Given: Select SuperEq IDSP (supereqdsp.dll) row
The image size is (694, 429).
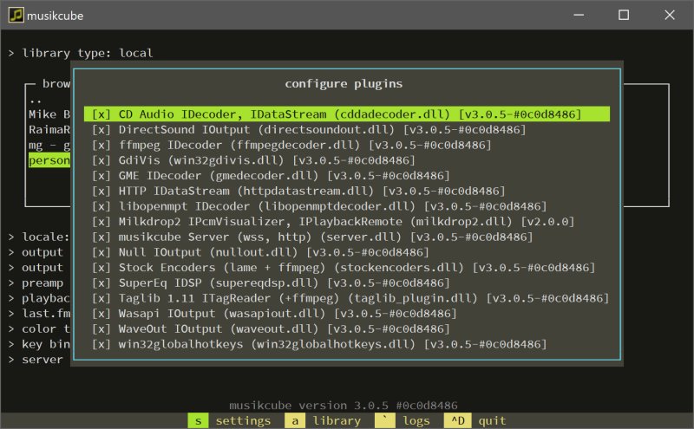Looking at the screenshot, I should (347, 283).
